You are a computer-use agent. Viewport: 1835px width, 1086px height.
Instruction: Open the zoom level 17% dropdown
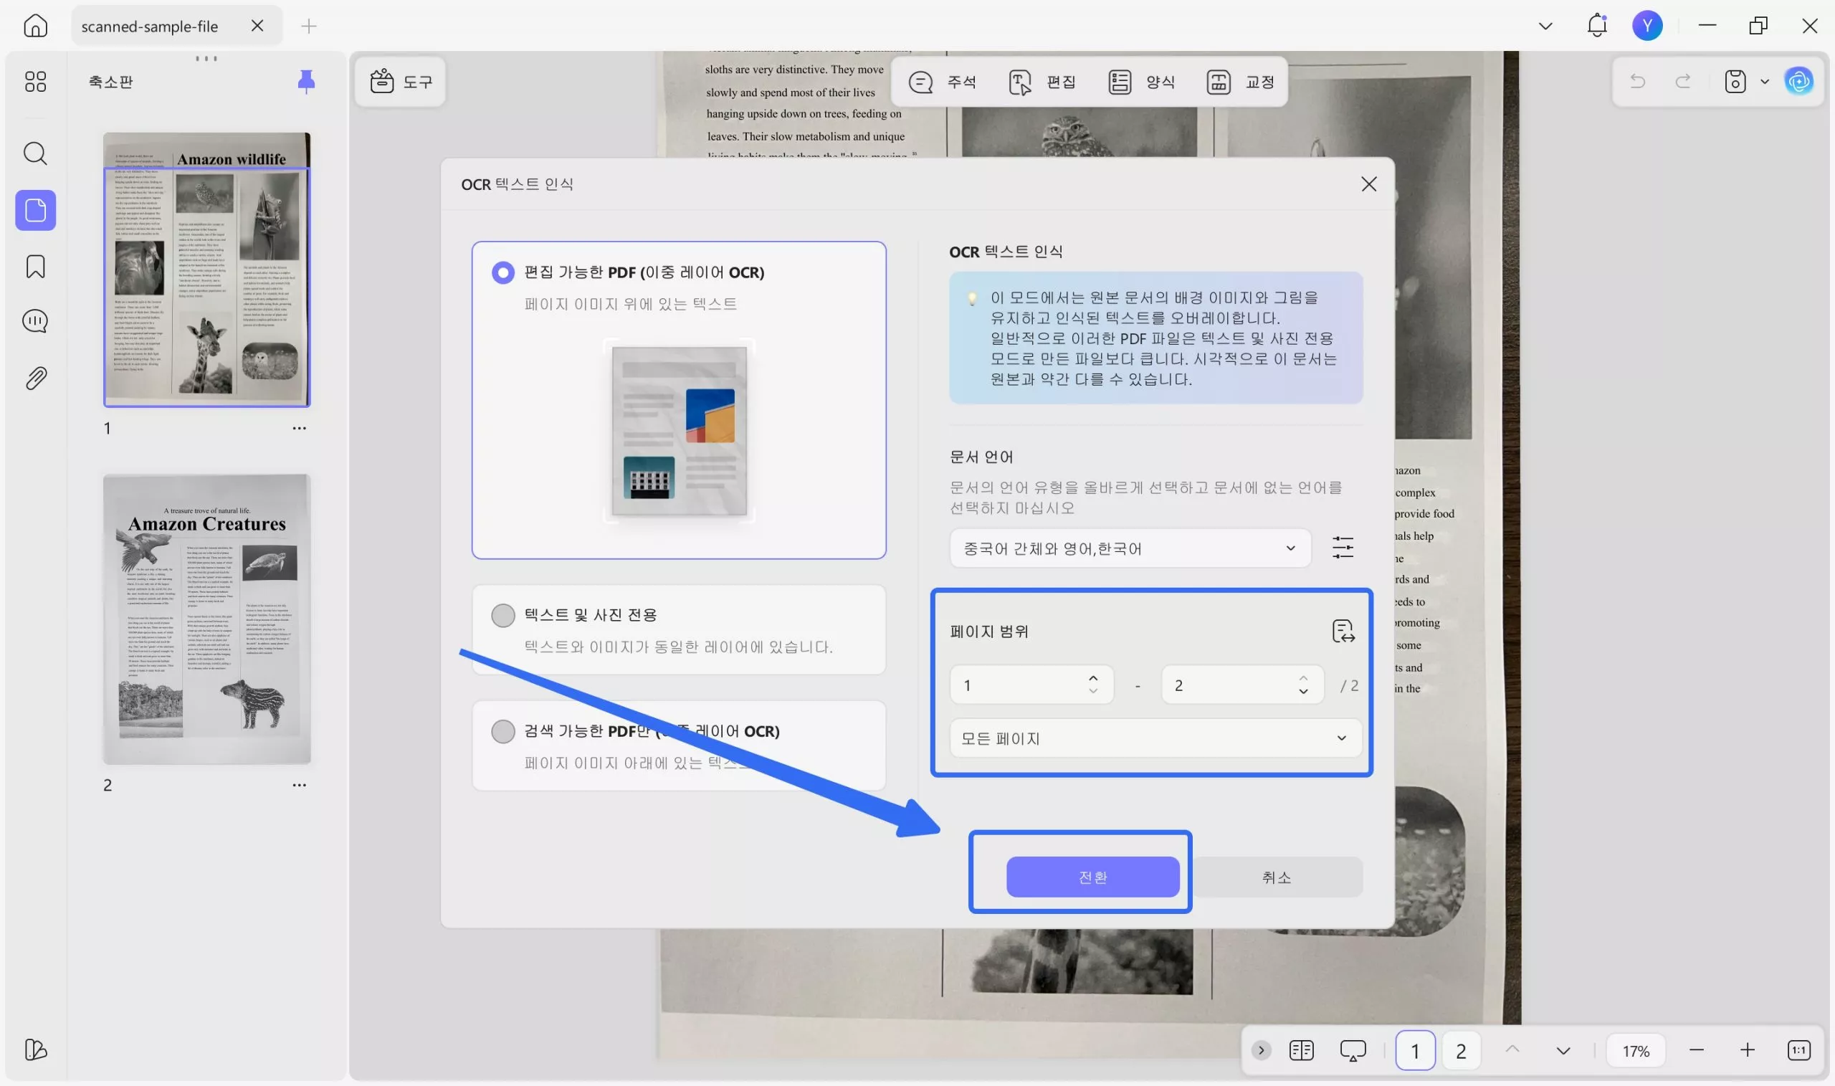(1635, 1051)
